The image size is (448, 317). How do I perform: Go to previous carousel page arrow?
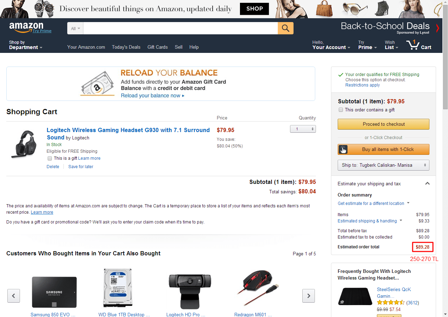coord(14,296)
